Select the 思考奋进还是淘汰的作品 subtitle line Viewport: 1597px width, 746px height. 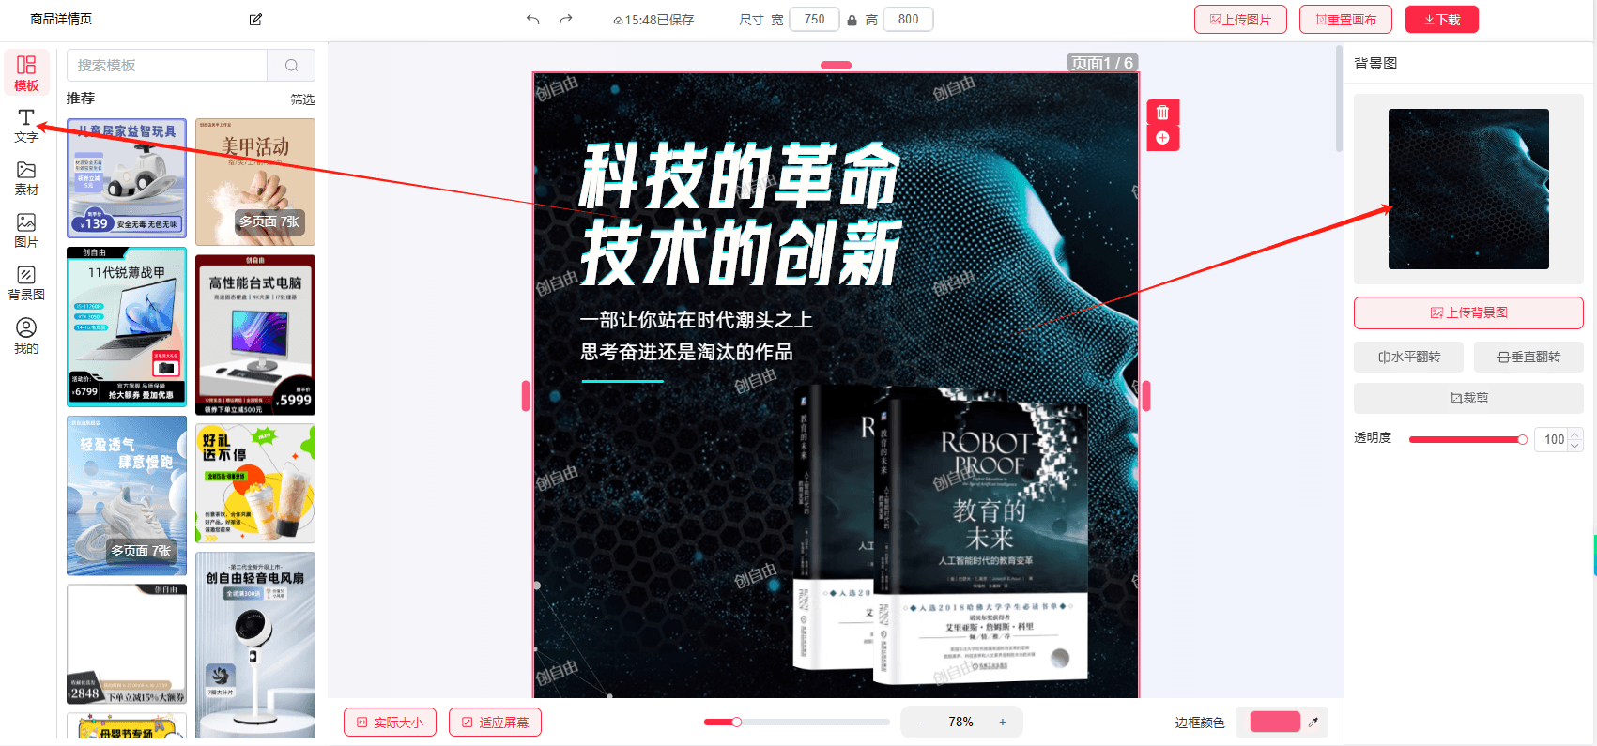click(x=686, y=352)
